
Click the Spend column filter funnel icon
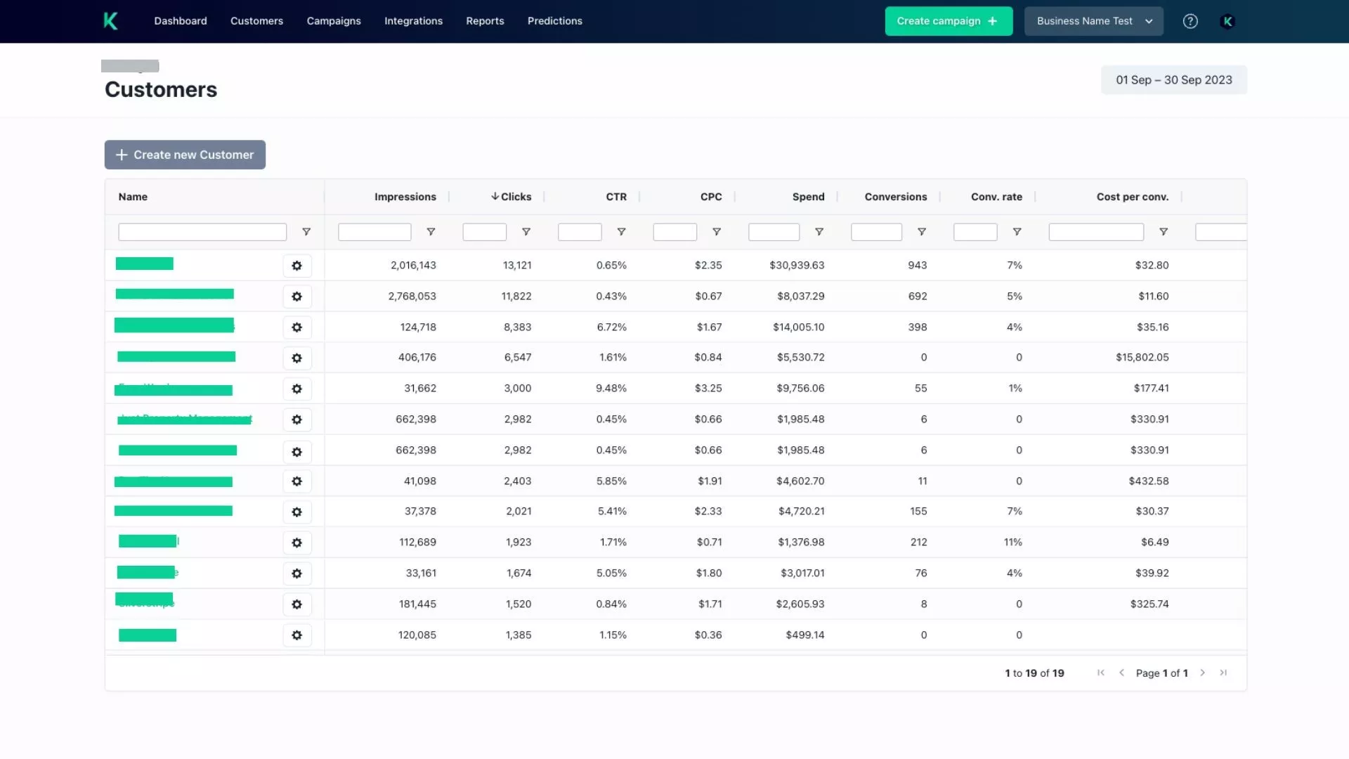(x=819, y=232)
